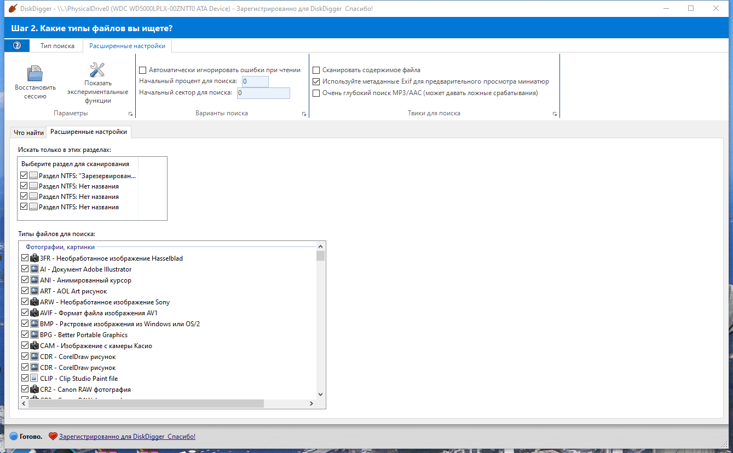This screenshot has height=453, width=733.
Task: Click drive icon of the reserved NTFS partition
Action: point(33,176)
